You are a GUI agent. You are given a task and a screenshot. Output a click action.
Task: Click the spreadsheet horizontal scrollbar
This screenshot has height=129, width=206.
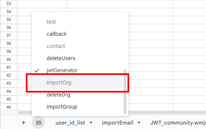coord(167,112)
